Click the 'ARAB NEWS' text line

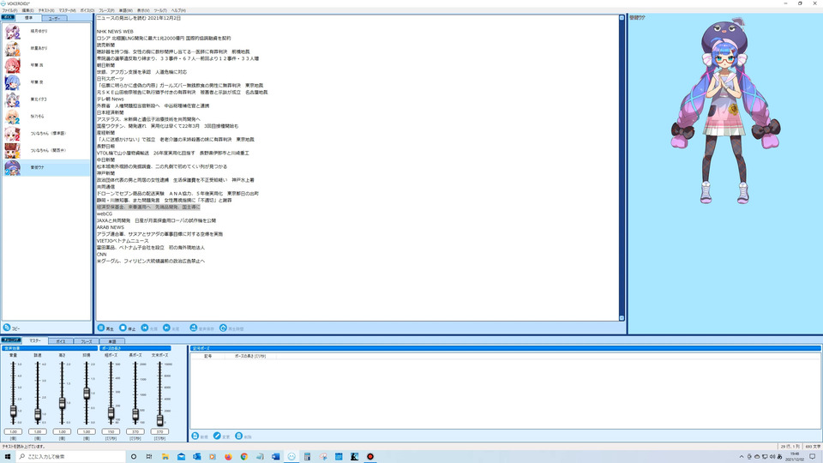(x=111, y=227)
